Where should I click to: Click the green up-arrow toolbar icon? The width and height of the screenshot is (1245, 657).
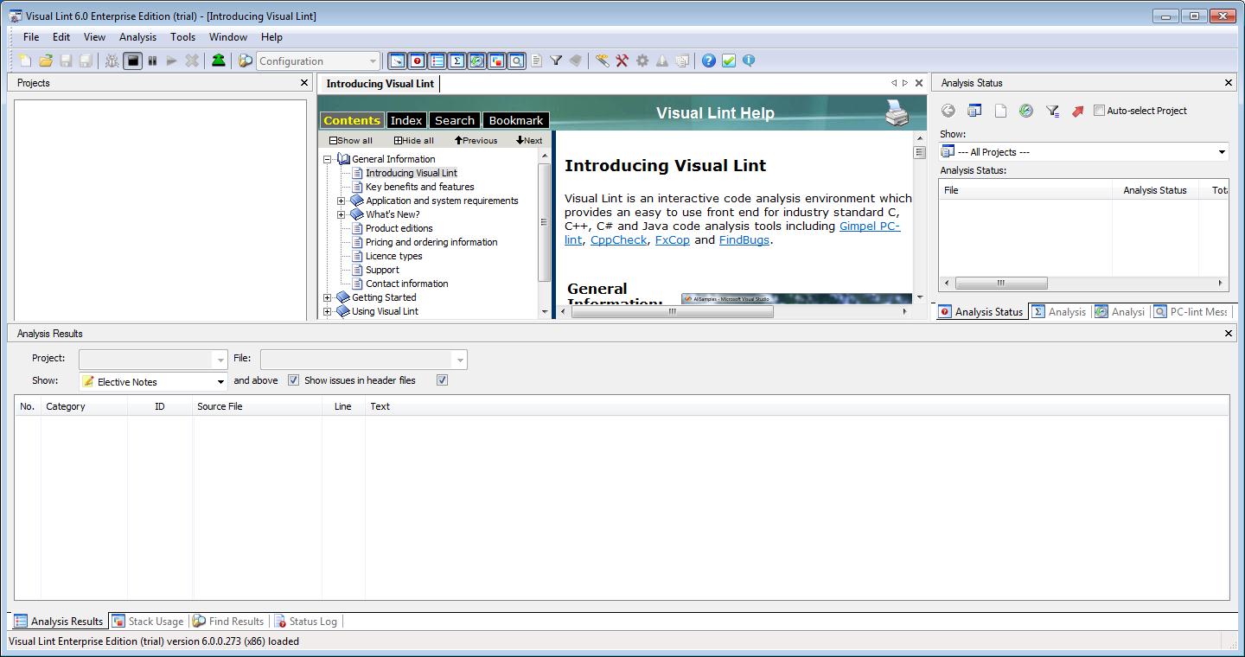[x=218, y=61]
